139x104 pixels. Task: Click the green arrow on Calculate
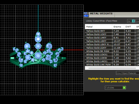coord(124,88)
